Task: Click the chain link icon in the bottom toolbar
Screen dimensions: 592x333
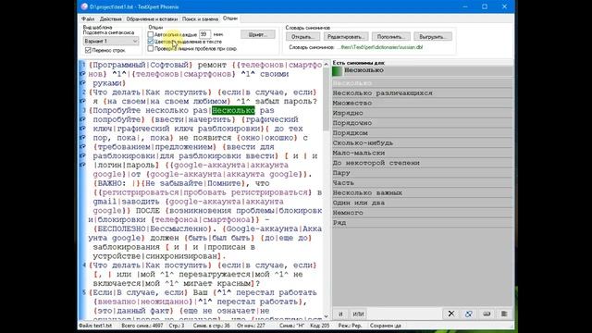Action: pos(487,314)
